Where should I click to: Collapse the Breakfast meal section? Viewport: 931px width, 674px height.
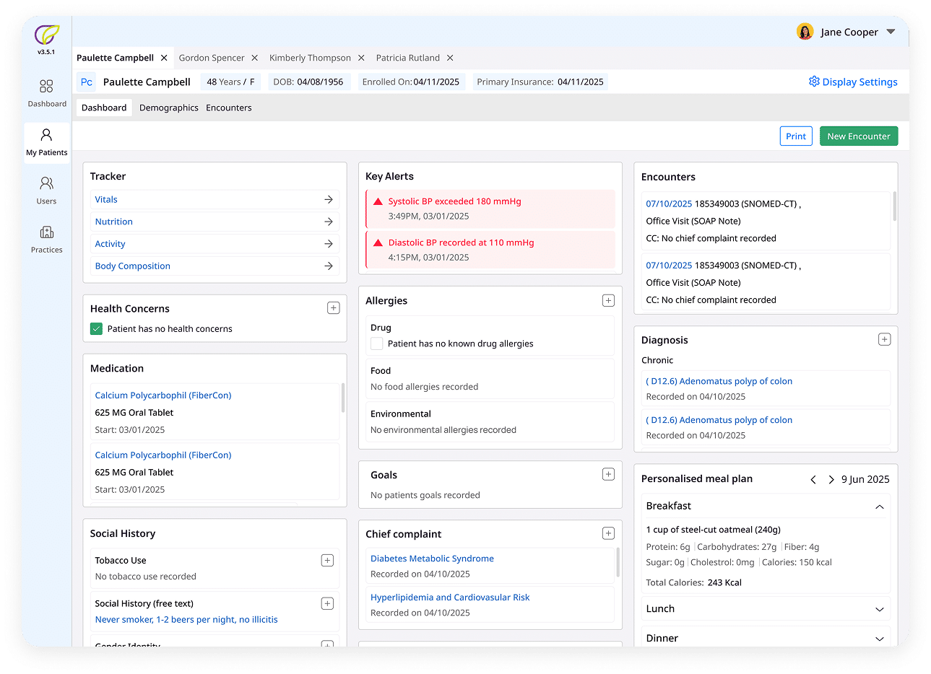(x=879, y=507)
